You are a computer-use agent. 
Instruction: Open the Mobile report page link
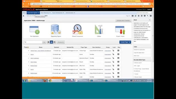(34, 73)
